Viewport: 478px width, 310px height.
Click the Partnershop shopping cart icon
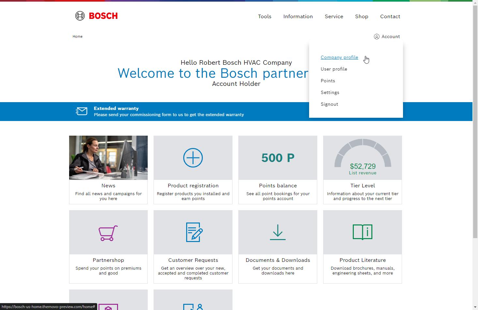click(108, 233)
